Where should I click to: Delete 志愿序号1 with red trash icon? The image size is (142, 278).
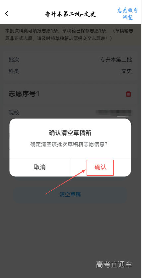(128, 94)
